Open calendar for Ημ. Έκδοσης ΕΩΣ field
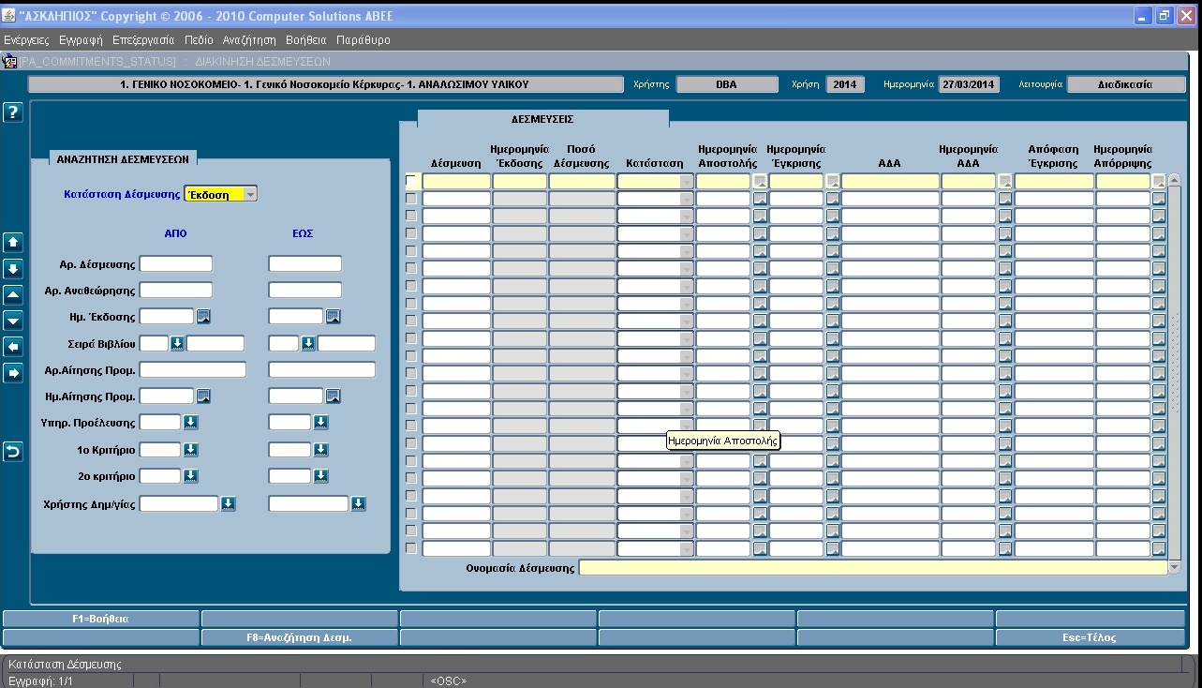 333,316
